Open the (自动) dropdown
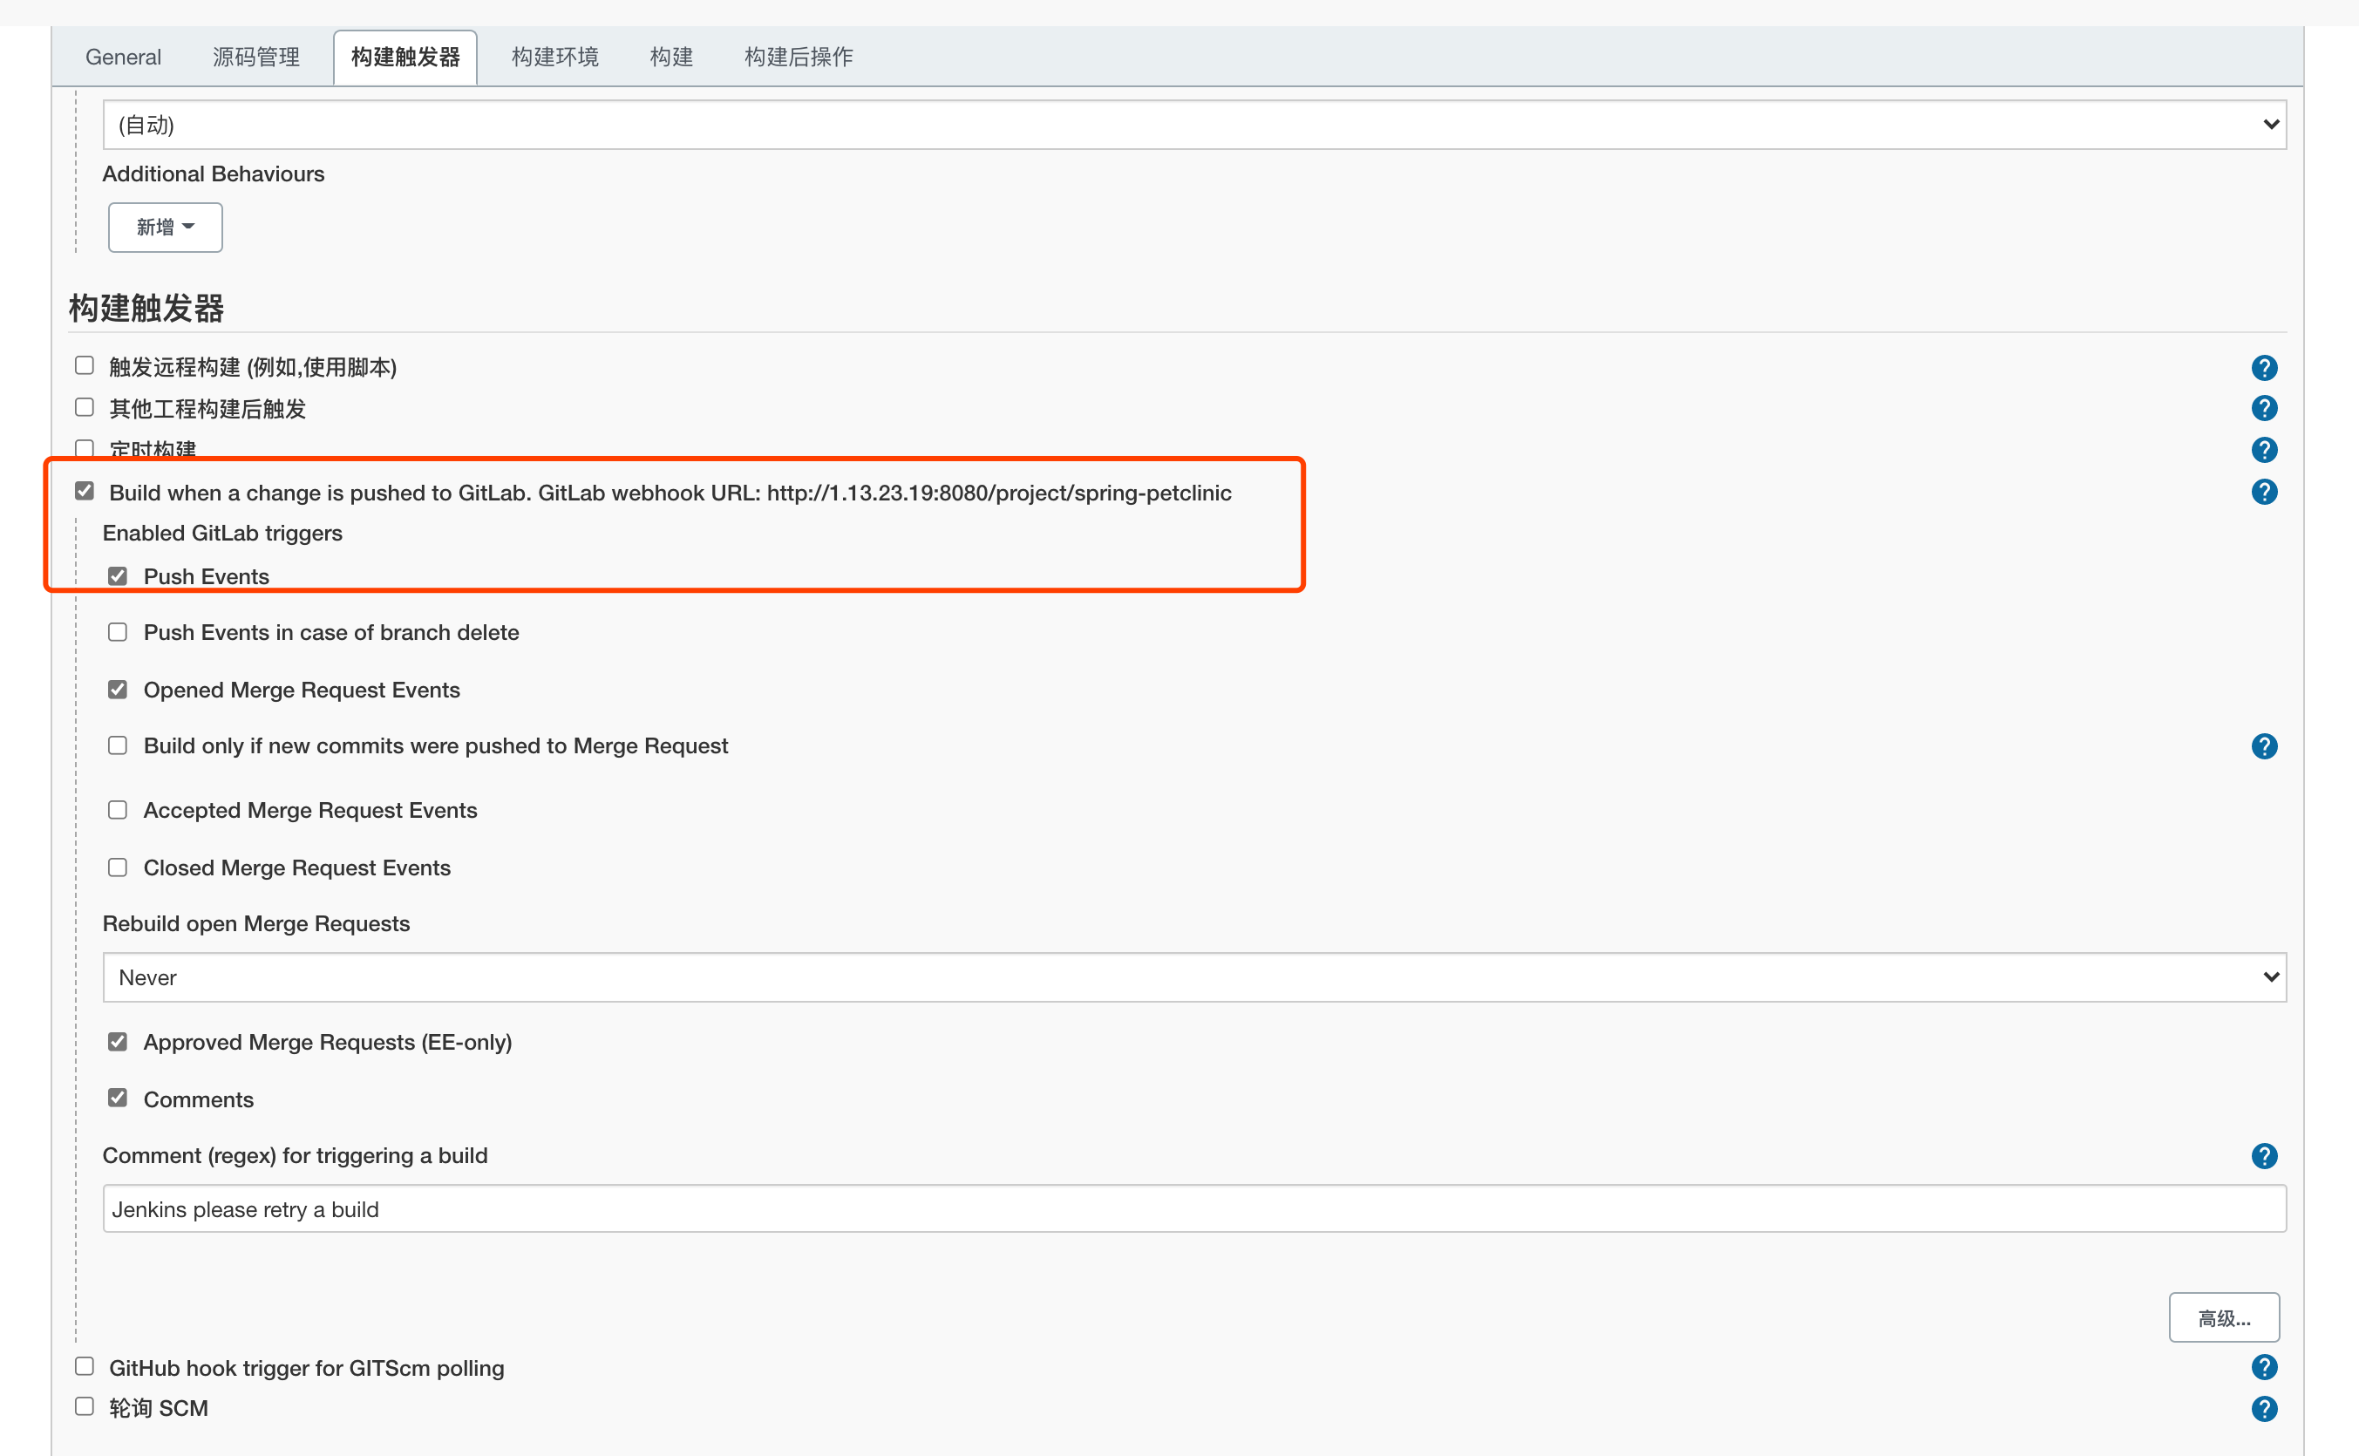The height and width of the screenshot is (1456, 2359). pyautogui.click(x=1194, y=124)
